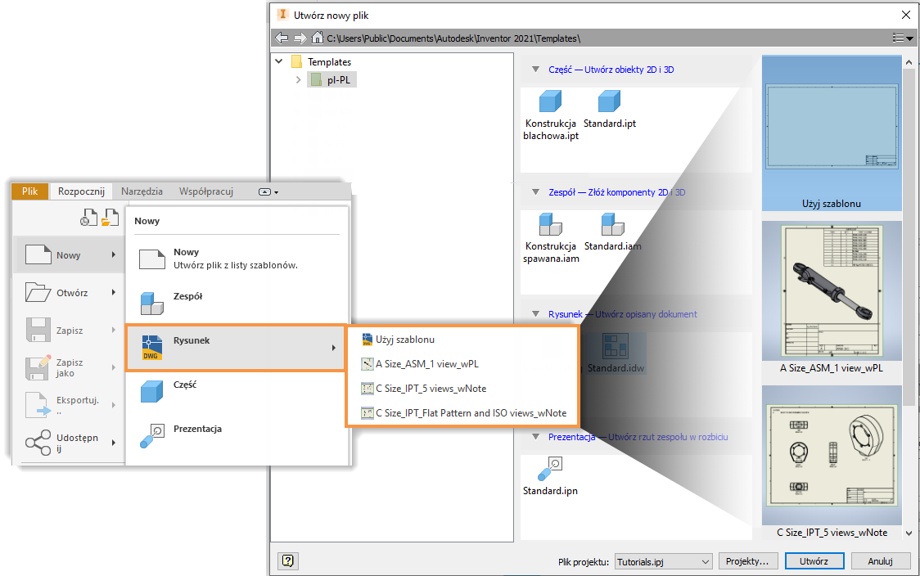Select the Standard.iam template
The image size is (920, 576).
pyautogui.click(x=612, y=232)
